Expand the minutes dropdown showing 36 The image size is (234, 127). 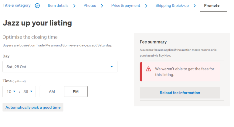(28, 91)
